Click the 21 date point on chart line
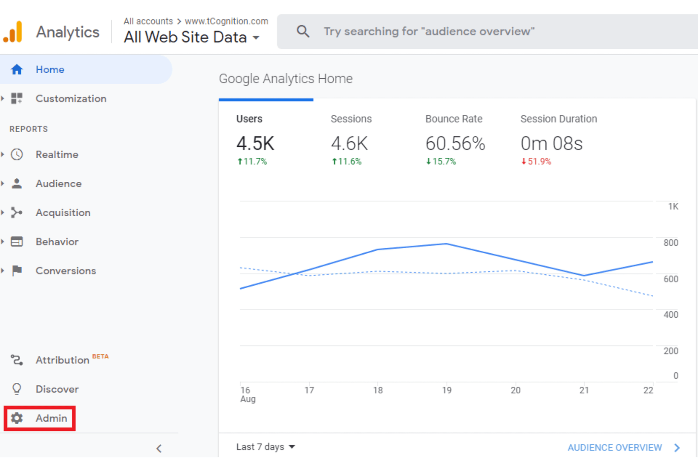This screenshot has height=470, width=698. (584, 276)
